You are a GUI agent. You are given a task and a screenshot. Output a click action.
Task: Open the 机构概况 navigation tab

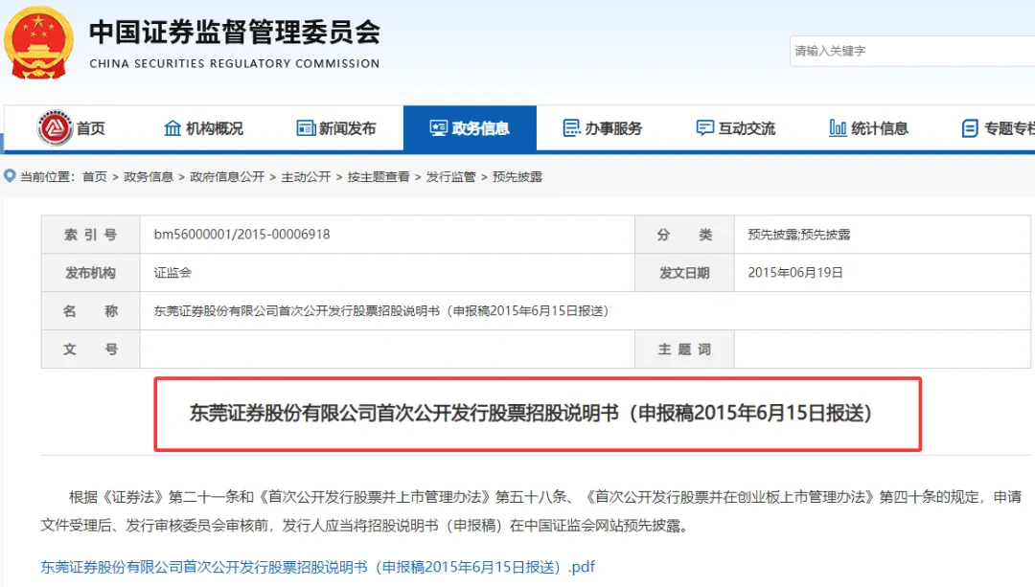[x=204, y=128]
